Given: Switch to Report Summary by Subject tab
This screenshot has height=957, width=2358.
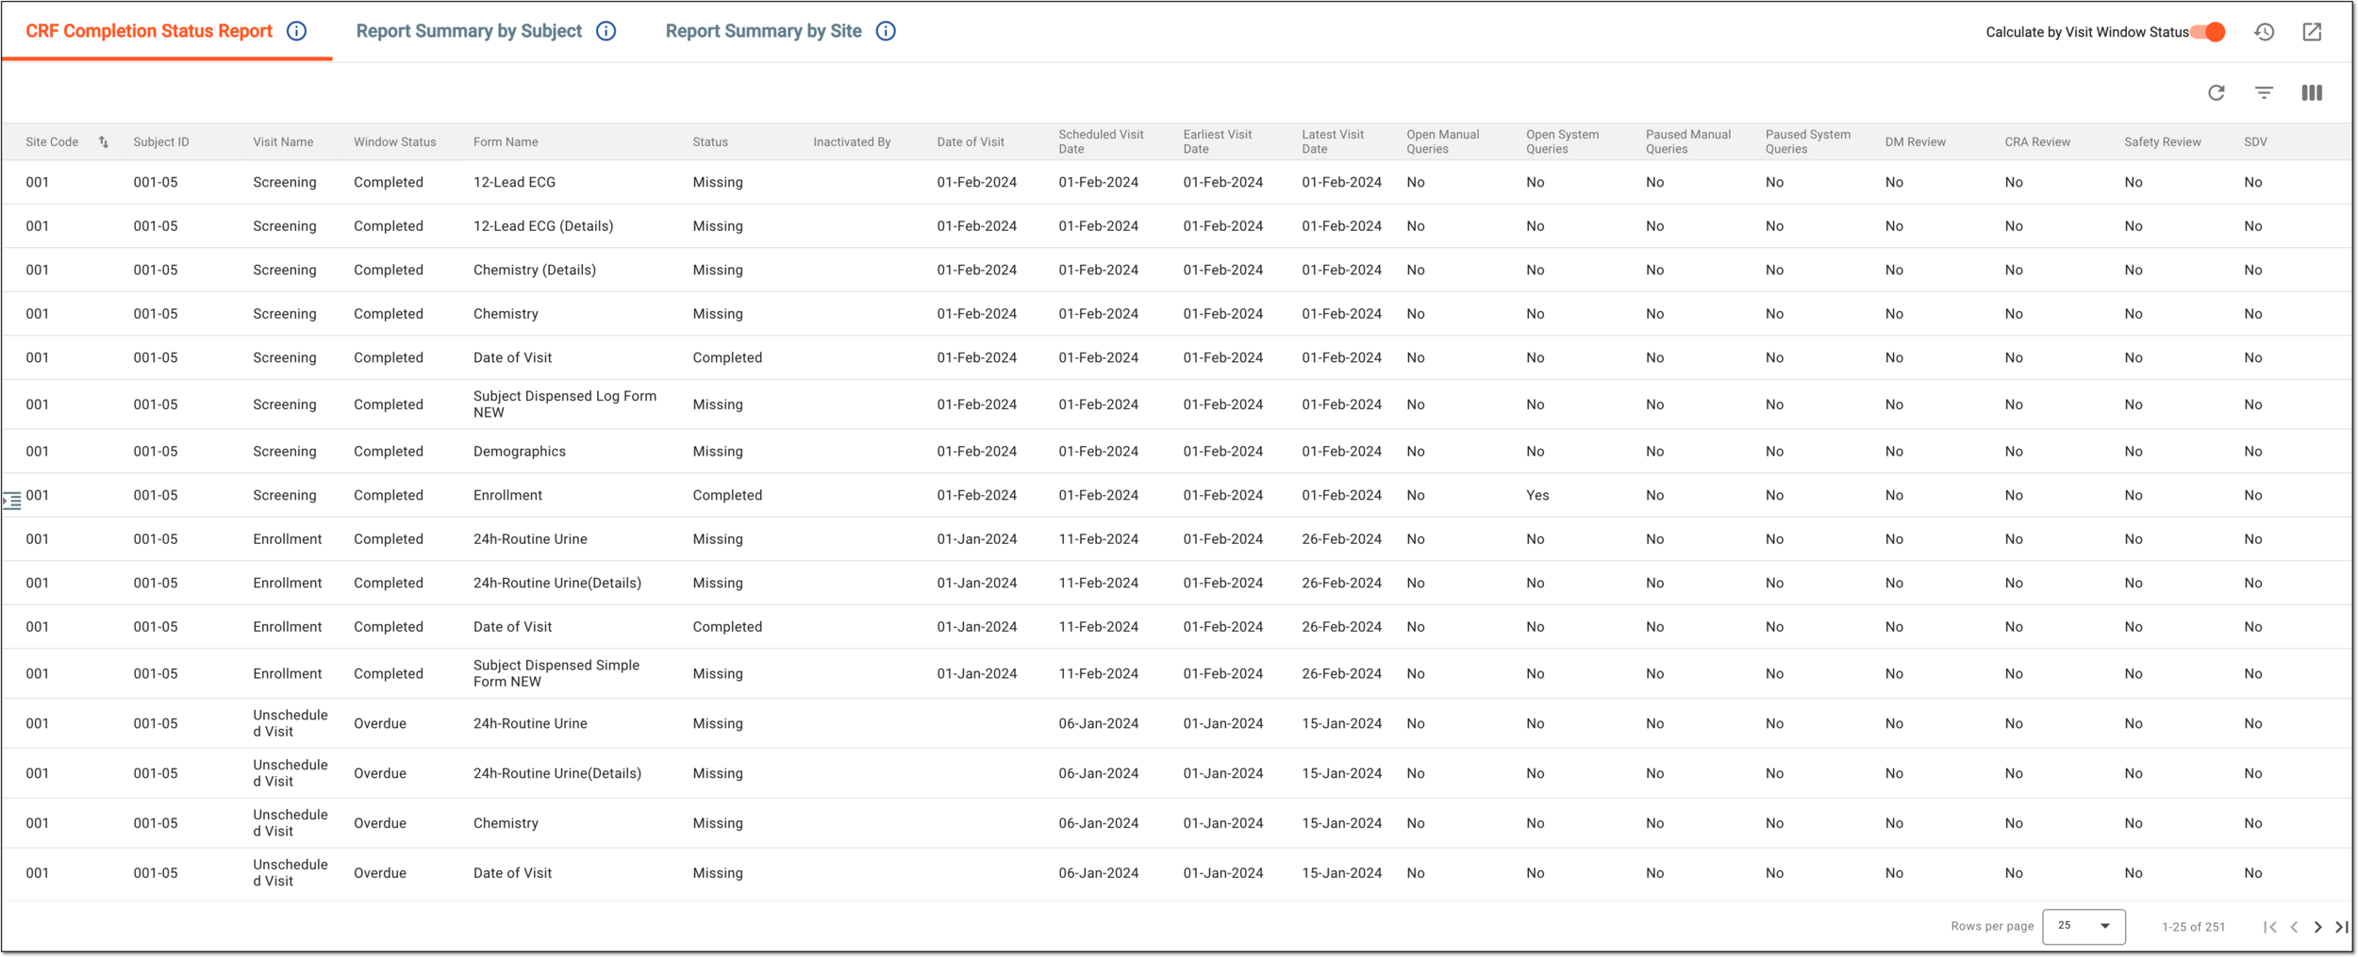Looking at the screenshot, I should (x=469, y=31).
